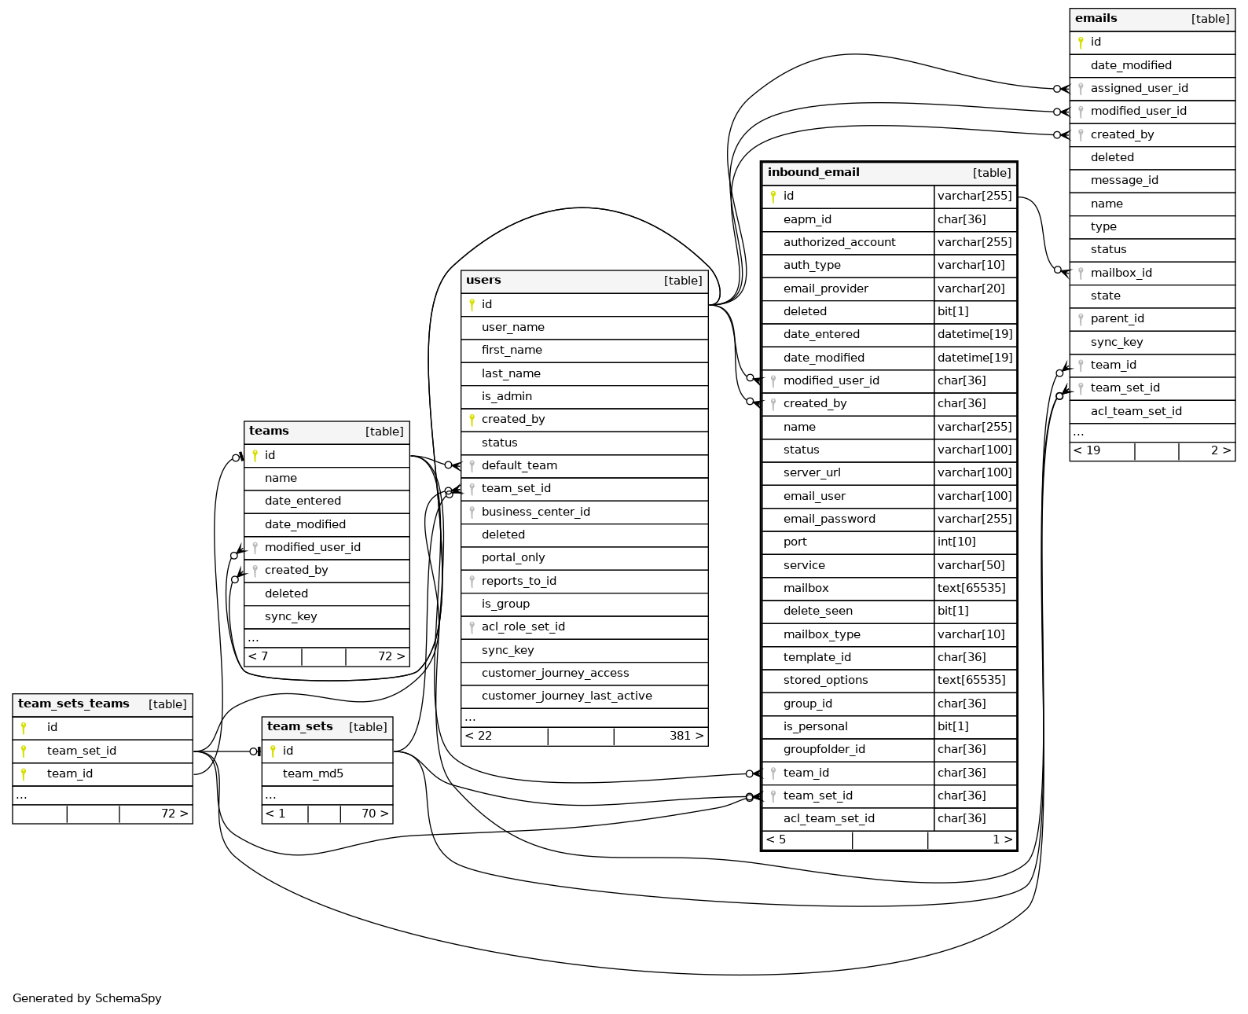Click key icon beside team_sets_teams team_set_id
This screenshot has height=1014, width=1248.
24,751
